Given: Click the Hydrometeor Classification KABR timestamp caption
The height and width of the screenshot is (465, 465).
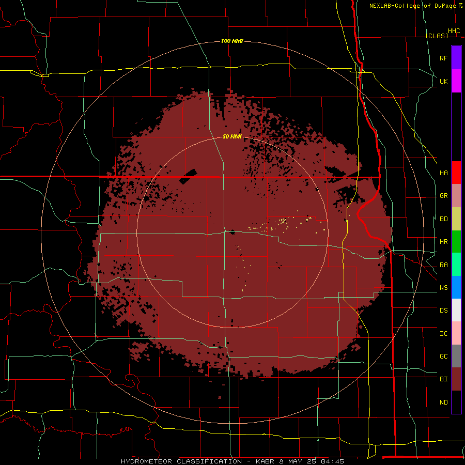Looking at the screenshot, I should coord(233,461).
